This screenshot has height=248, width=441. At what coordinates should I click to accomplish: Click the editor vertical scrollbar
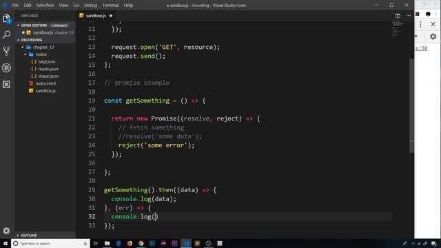click(x=411, y=106)
